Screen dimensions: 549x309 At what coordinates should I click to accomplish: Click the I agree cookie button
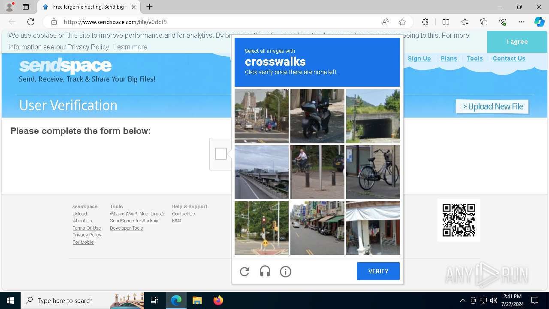517,42
